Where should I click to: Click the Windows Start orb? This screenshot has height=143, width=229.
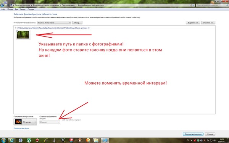pos(3,140)
